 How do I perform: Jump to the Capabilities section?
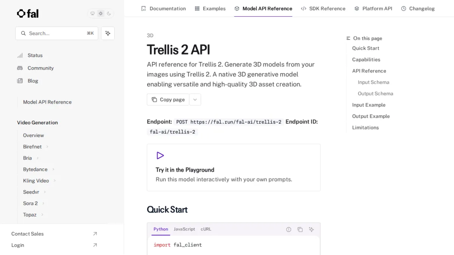point(366,60)
